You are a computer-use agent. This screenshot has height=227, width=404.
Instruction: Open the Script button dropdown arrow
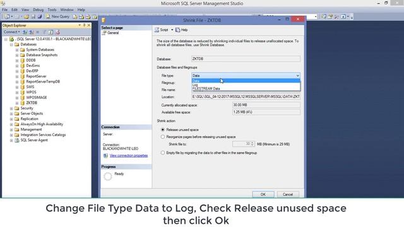pos(172,30)
